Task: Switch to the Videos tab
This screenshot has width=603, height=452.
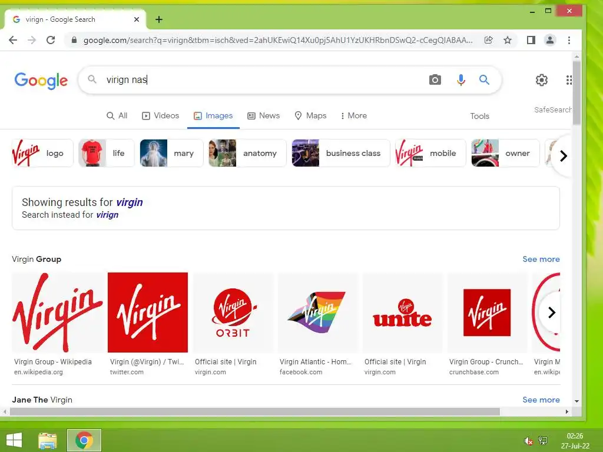Action: [160, 116]
